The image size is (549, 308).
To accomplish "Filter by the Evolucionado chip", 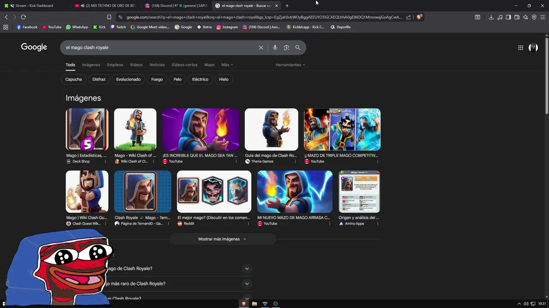I will tap(128, 79).
